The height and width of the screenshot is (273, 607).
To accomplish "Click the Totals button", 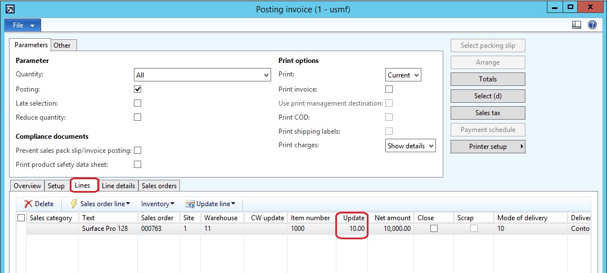I will click(x=488, y=79).
